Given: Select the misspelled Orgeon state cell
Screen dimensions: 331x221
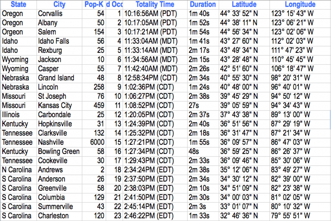Looking at the screenshot, I should 13,32.
